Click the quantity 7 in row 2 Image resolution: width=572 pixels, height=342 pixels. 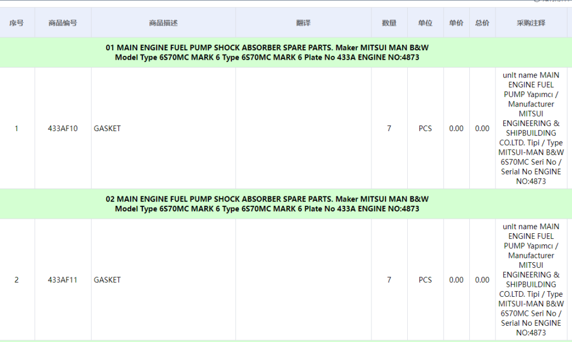(389, 280)
